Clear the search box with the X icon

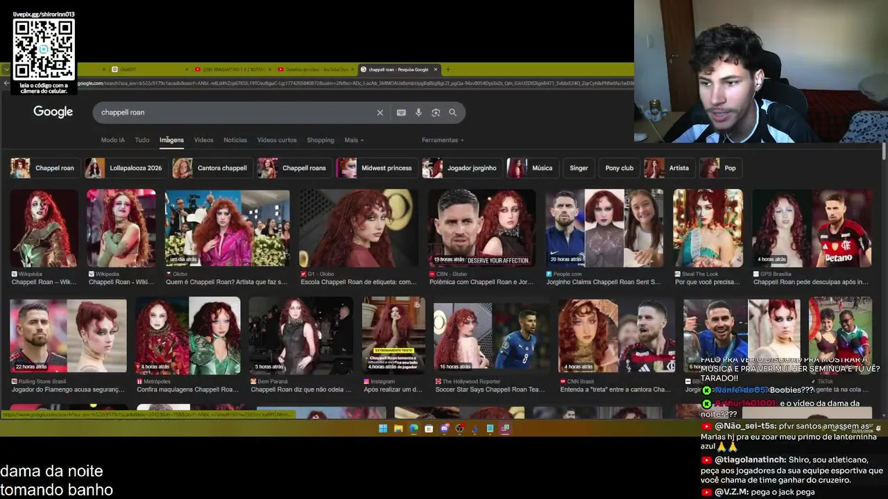pyautogui.click(x=379, y=112)
